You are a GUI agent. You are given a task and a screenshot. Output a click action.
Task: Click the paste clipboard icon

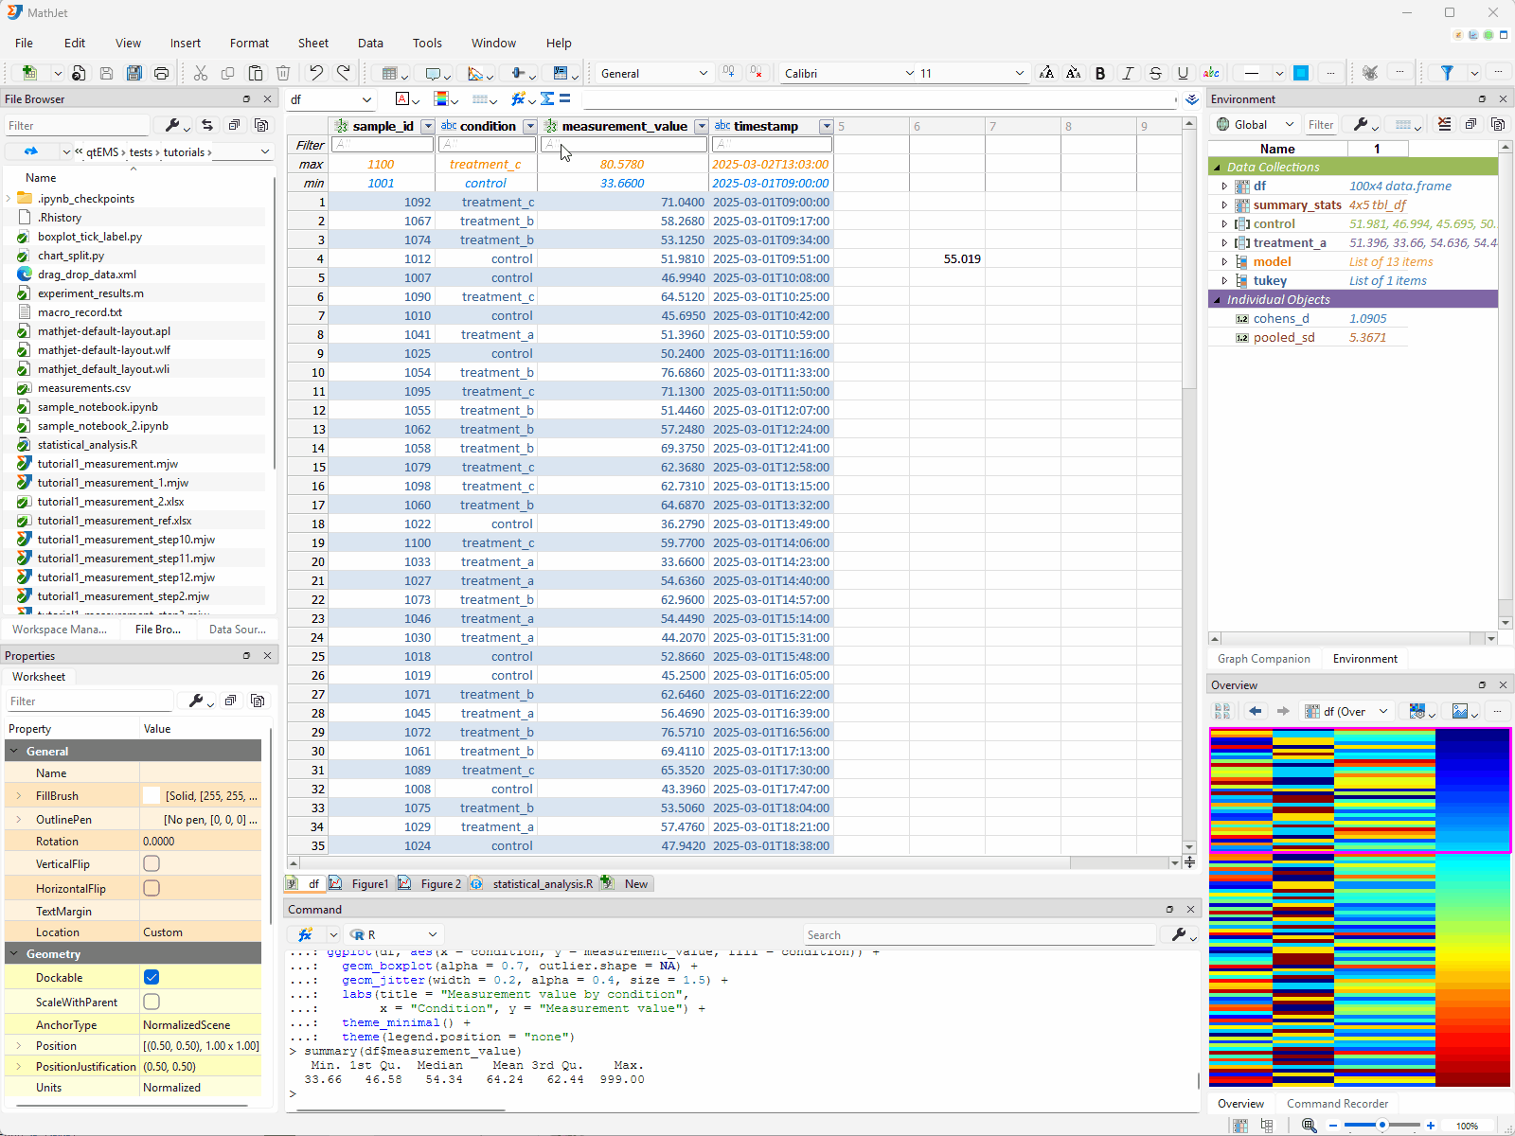point(256,73)
